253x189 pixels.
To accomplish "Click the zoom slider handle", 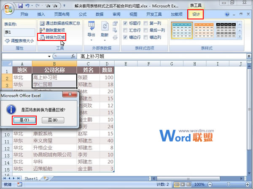I will [229, 184].
